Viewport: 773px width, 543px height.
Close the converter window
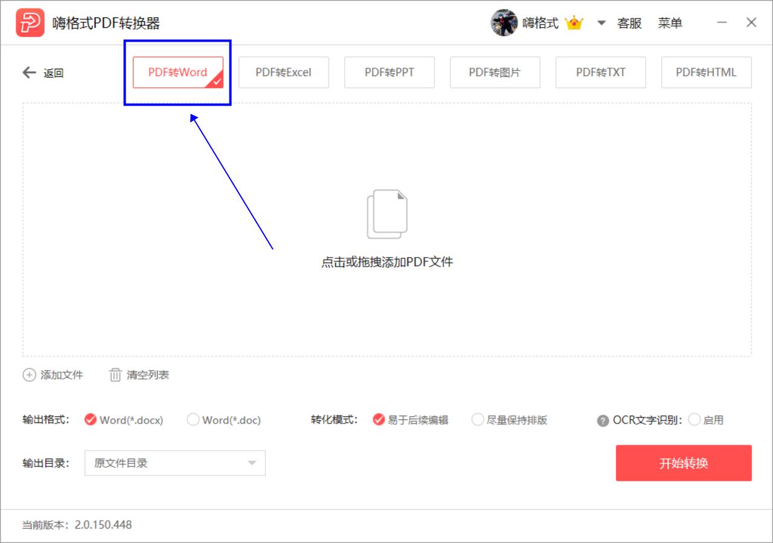tap(751, 23)
